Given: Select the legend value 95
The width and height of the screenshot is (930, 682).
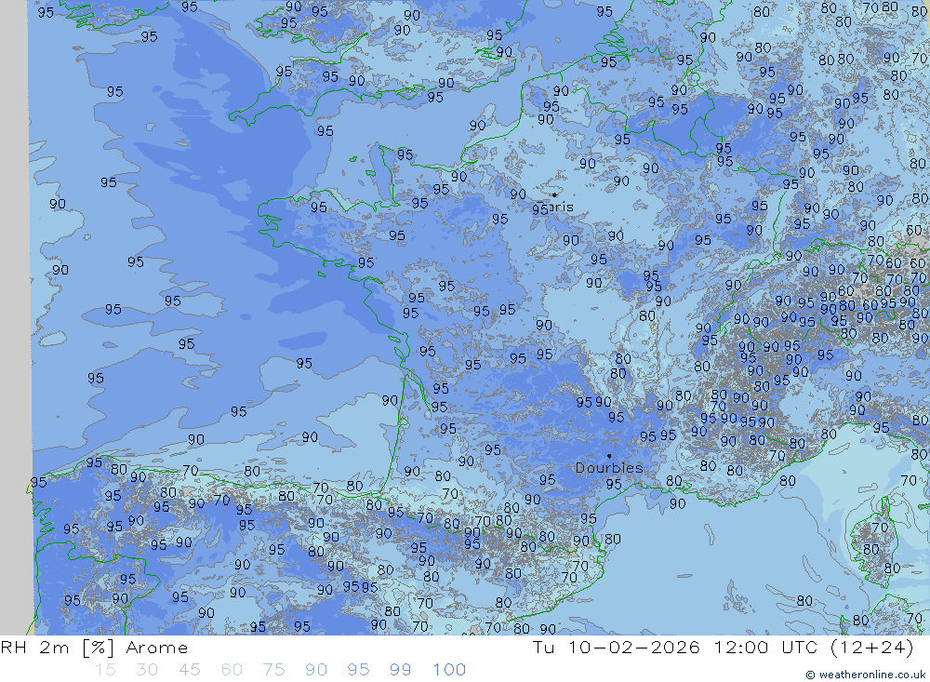Looking at the screenshot, I should [x=358, y=670].
